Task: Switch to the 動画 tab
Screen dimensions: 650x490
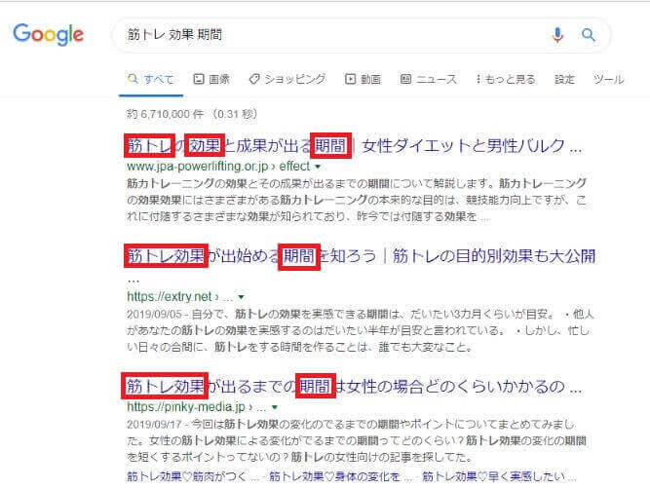Action: [363, 79]
